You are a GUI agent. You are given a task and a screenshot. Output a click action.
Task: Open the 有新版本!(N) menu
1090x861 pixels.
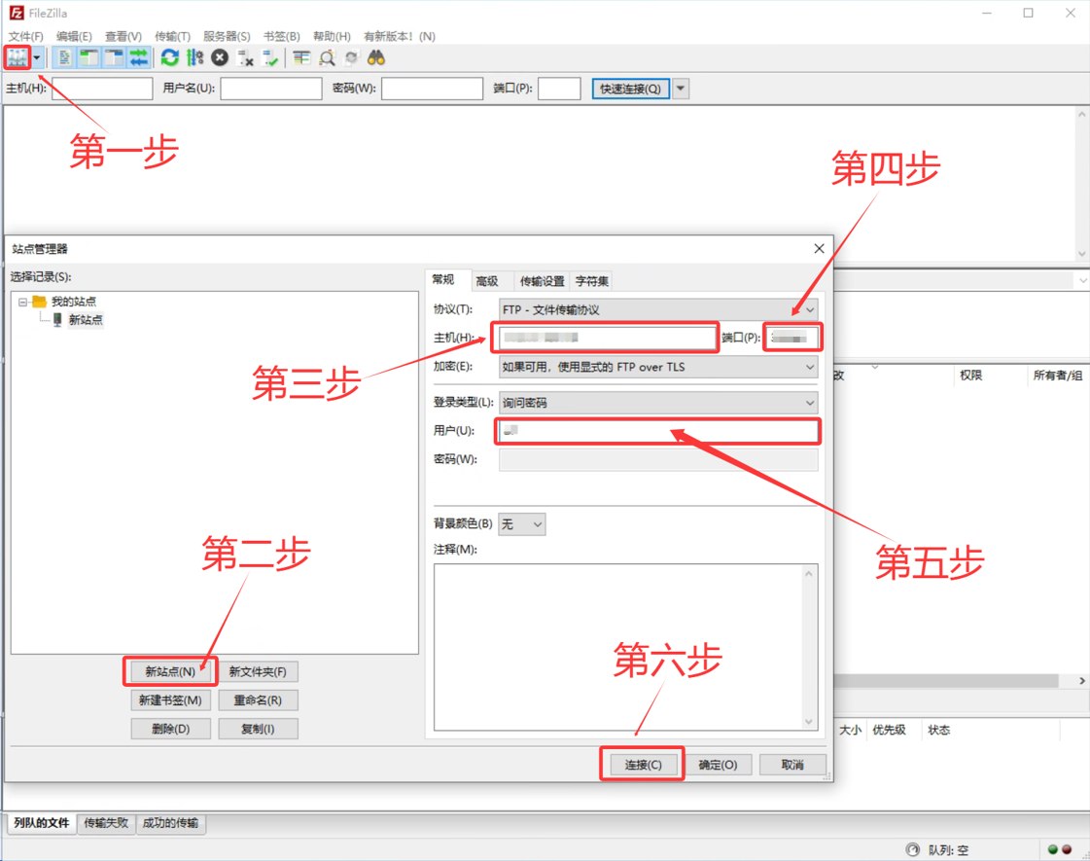tap(399, 36)
